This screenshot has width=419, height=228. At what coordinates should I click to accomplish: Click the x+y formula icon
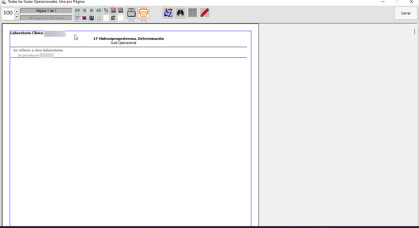point(77,18)
